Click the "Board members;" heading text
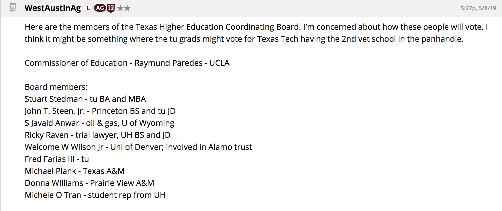Image resolution: width=502 pixels, height=211 pixels. 56,87
